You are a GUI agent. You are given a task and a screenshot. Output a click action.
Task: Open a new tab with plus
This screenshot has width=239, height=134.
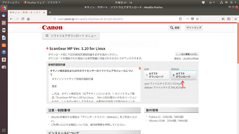pos(50,13)
